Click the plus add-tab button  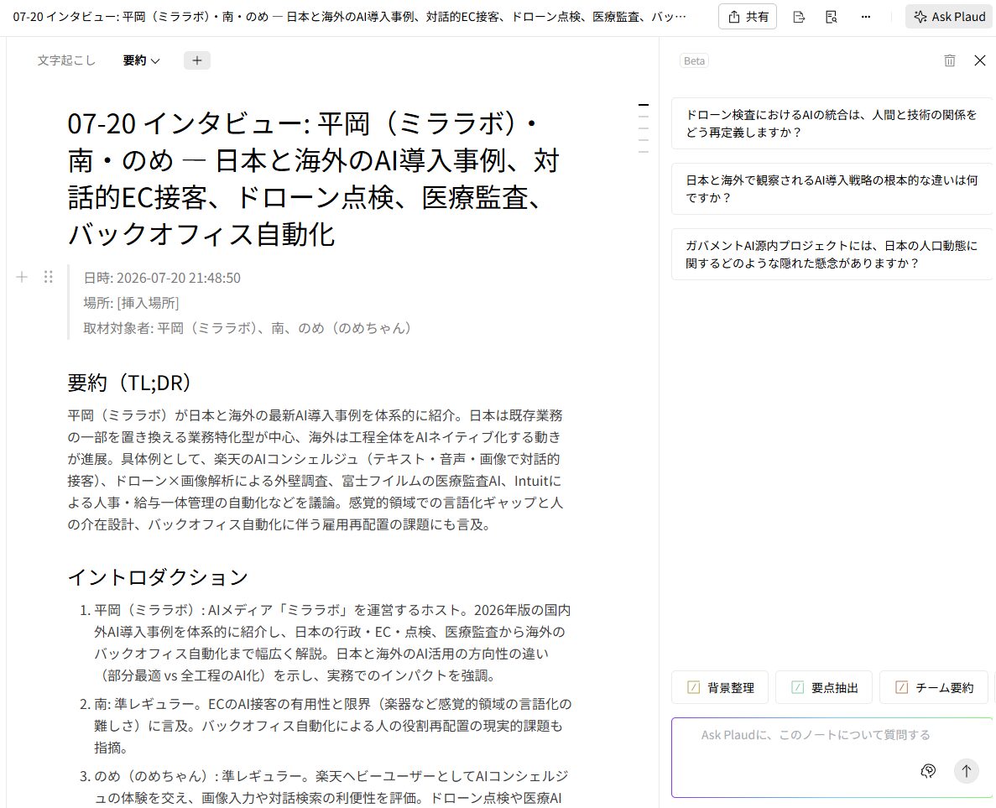pyautogui.click(x=197, y=60)
